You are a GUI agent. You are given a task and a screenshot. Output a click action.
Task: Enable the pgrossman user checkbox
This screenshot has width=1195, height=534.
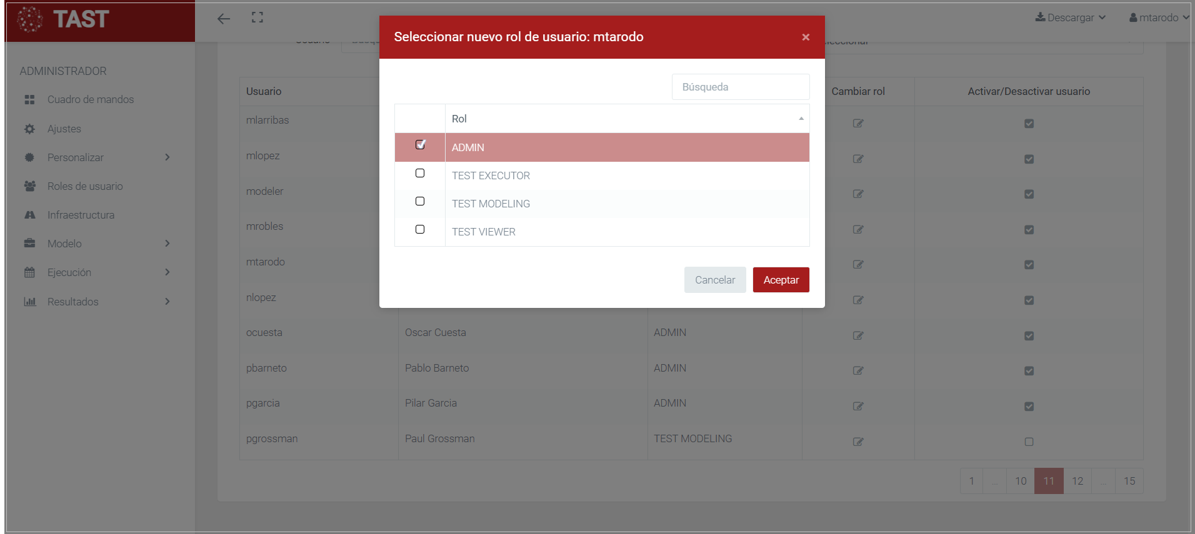pyautogui.click(x=1029, y=442)
